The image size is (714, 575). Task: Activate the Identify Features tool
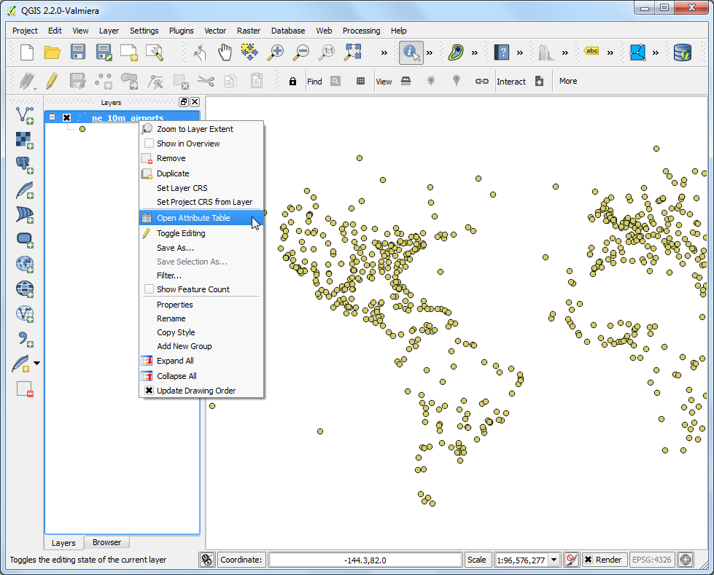click(x=411, y=52)
